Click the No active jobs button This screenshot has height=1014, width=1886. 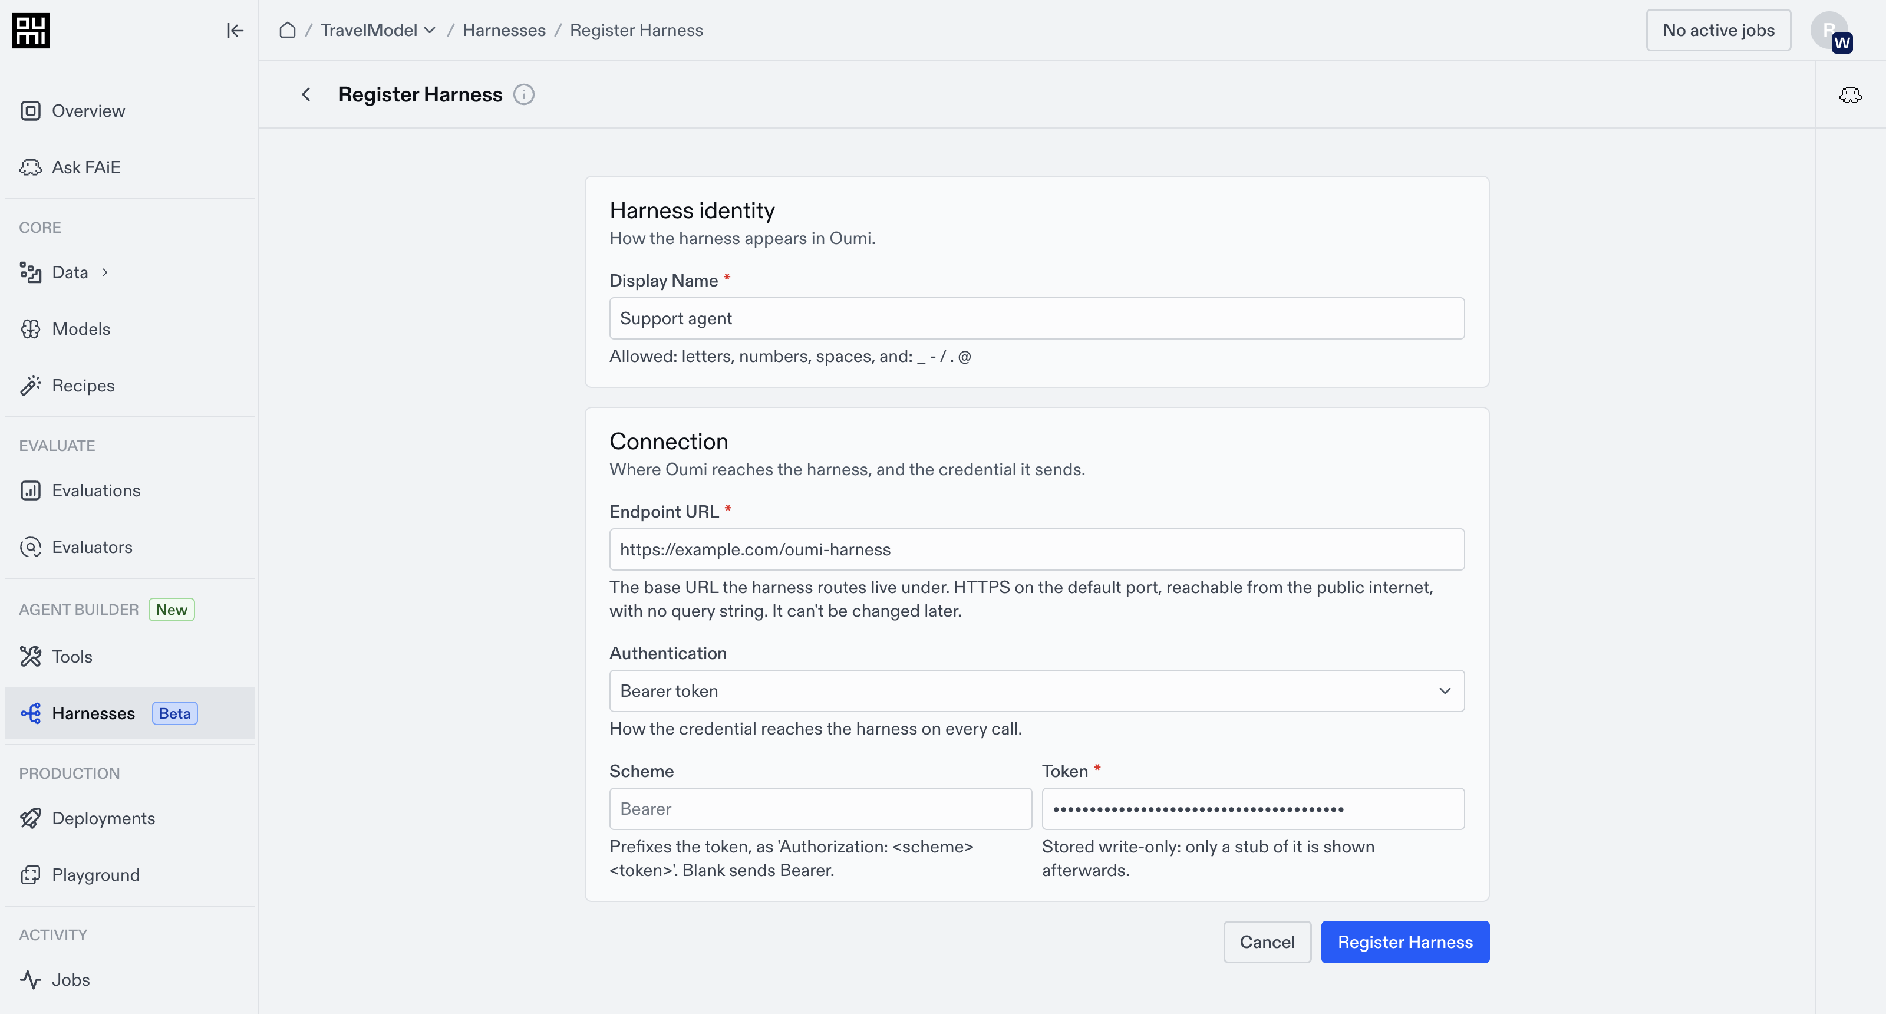tap(1719, 30)
